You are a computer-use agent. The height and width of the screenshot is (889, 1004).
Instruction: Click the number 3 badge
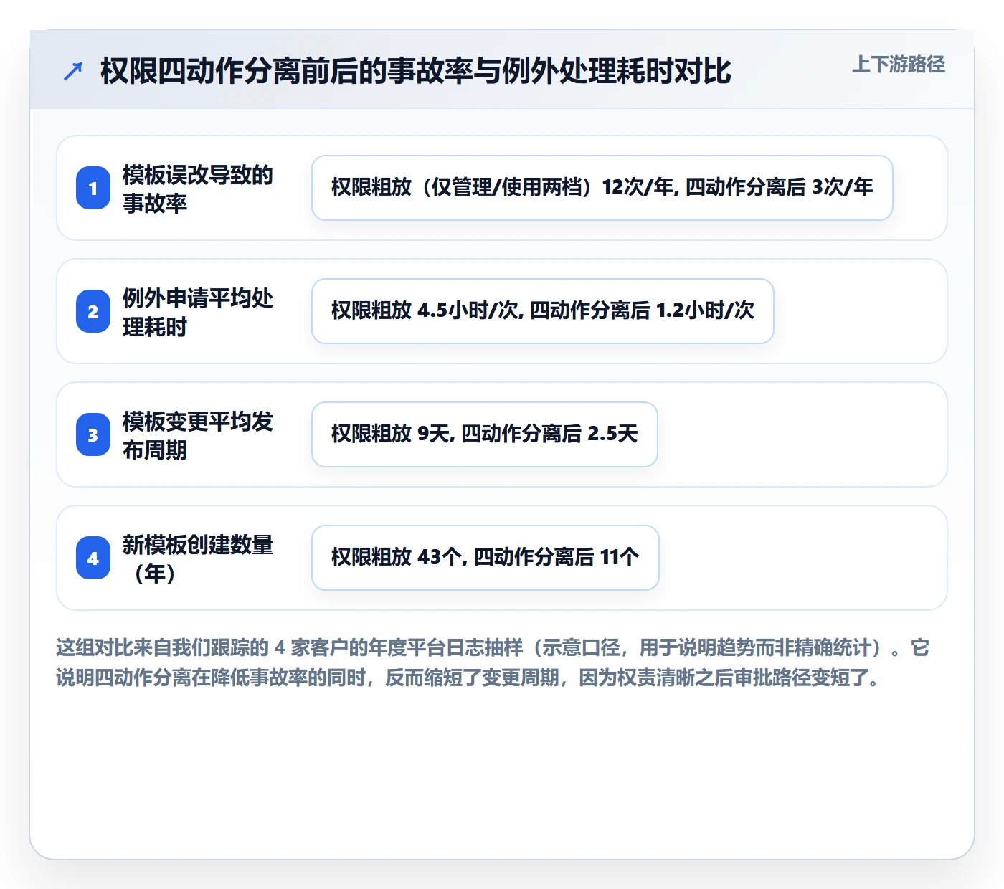coord(93,434)
